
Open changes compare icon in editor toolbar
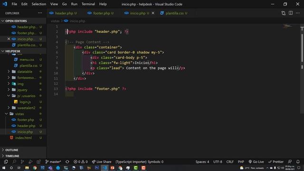(x=283, y=13)
